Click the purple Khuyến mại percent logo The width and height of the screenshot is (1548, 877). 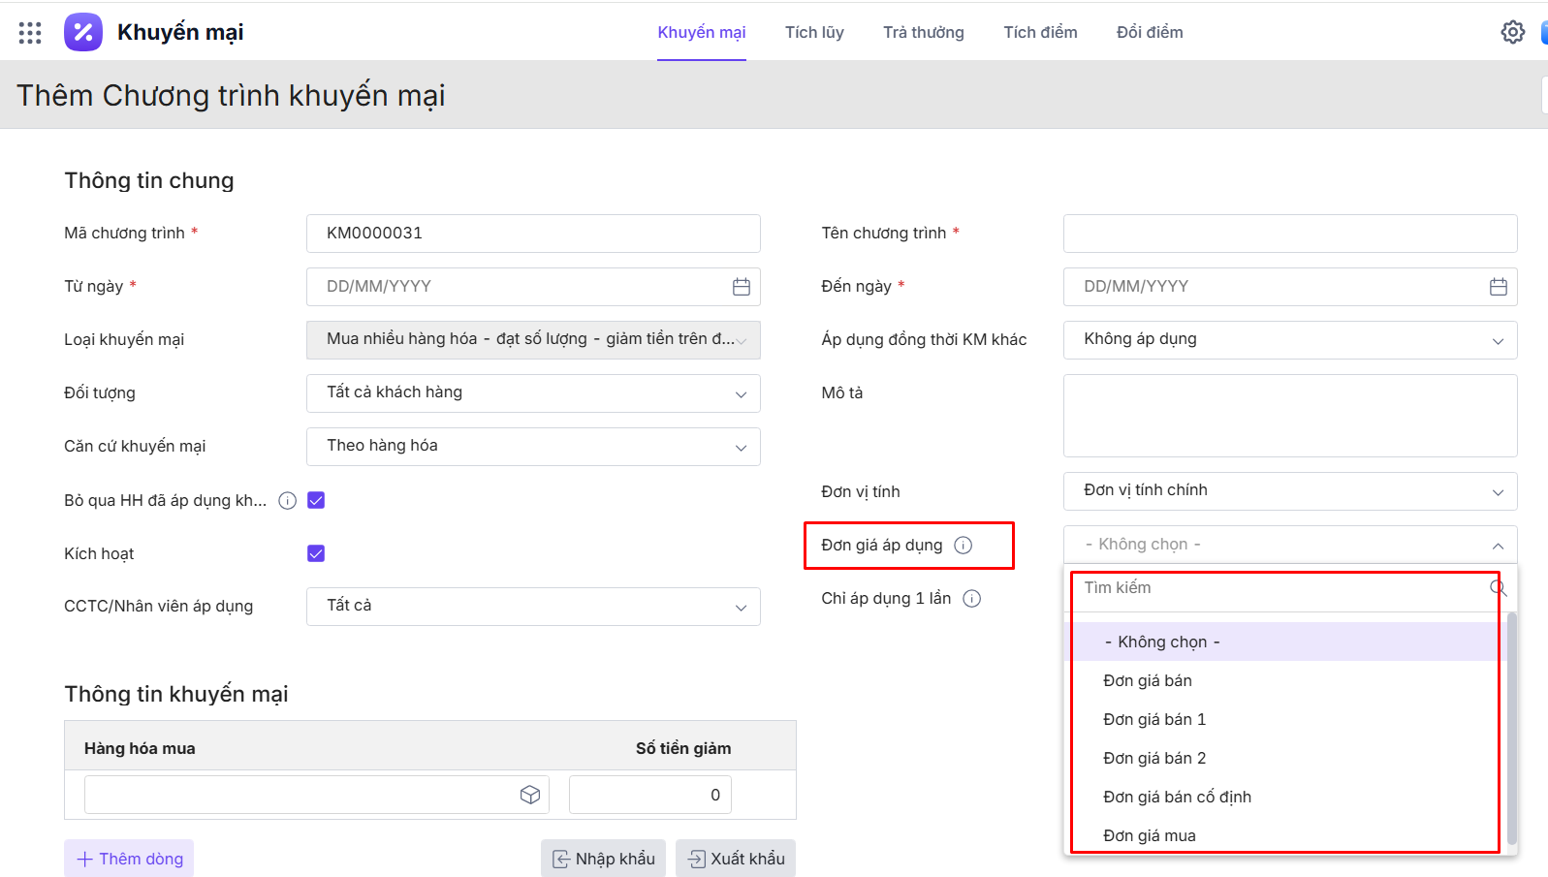coord(83,32)
